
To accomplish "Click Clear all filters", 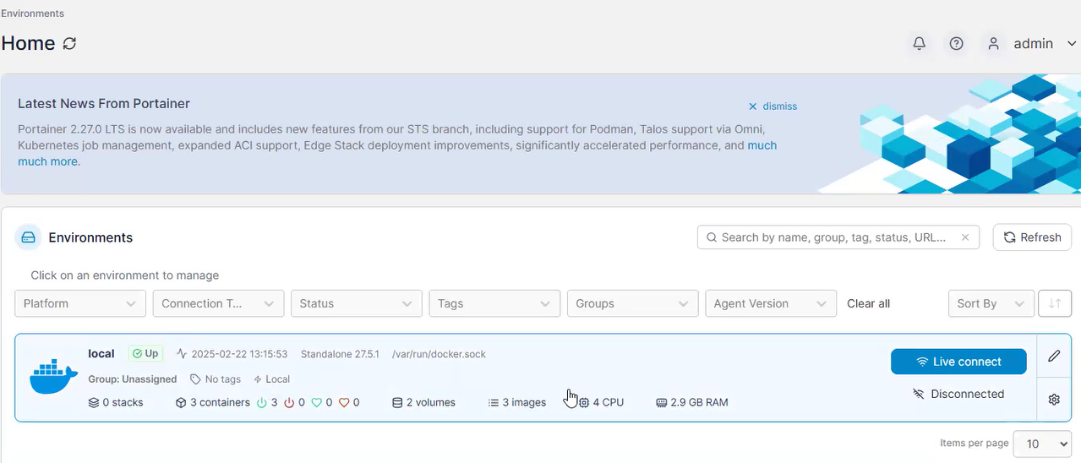I will 869,303.
